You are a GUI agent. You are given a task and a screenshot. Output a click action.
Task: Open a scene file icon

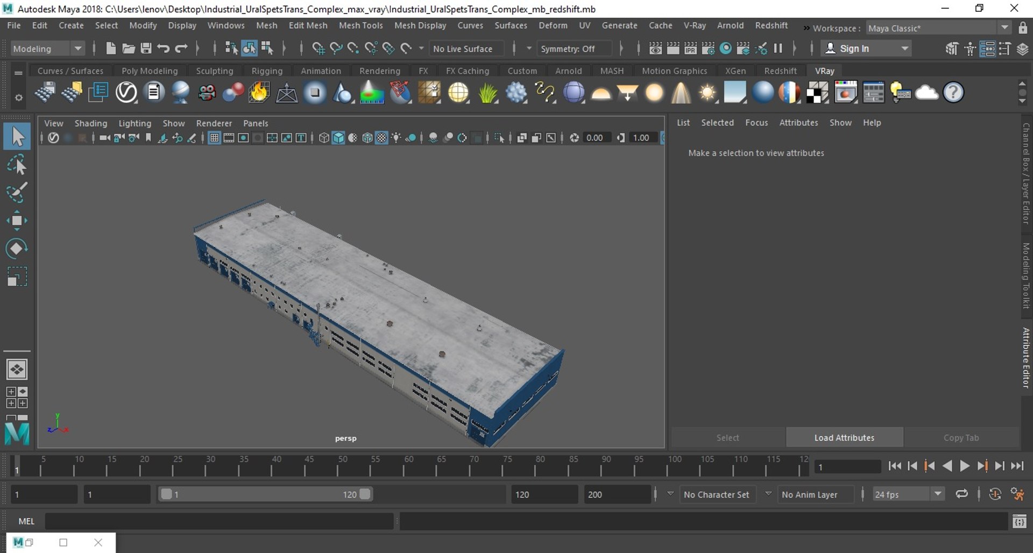128,48
